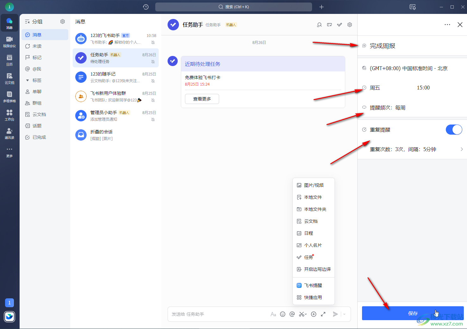
Task: Click the 保存 save button
Action: 413,313
